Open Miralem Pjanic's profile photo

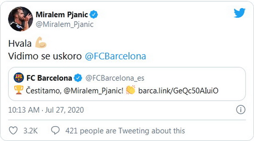(x=20, y=19)
